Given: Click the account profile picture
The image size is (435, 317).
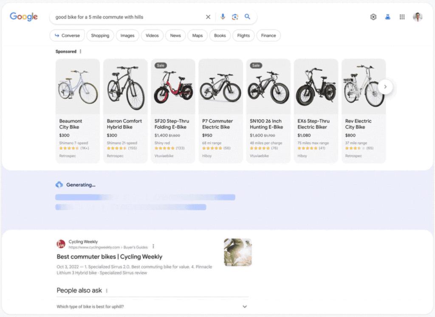Looking at the screenshot, I should click(418, 17).
